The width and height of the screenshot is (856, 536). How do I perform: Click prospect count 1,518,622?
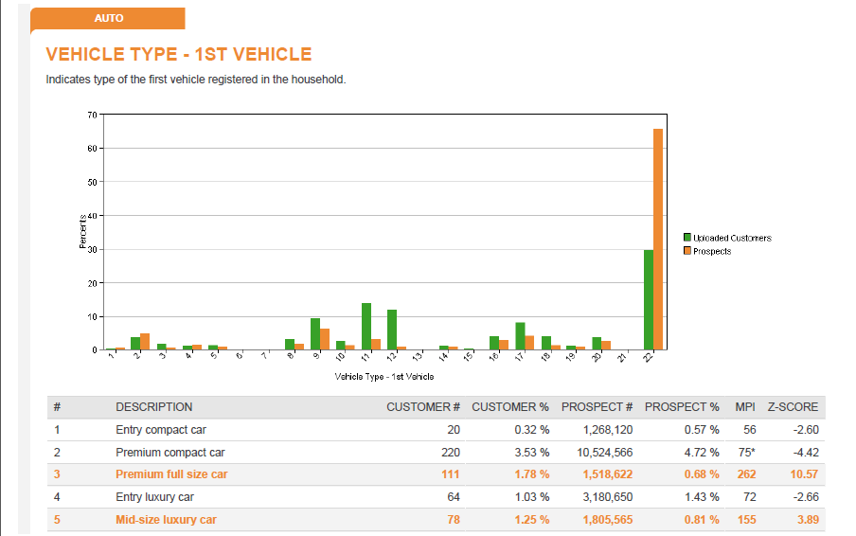click(608, 474)
